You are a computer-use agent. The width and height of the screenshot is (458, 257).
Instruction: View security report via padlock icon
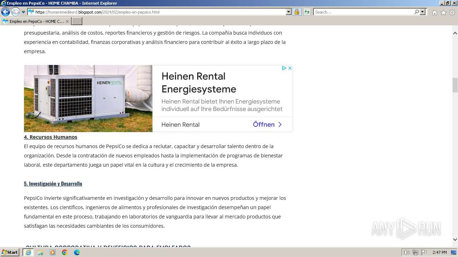[297, 12]
